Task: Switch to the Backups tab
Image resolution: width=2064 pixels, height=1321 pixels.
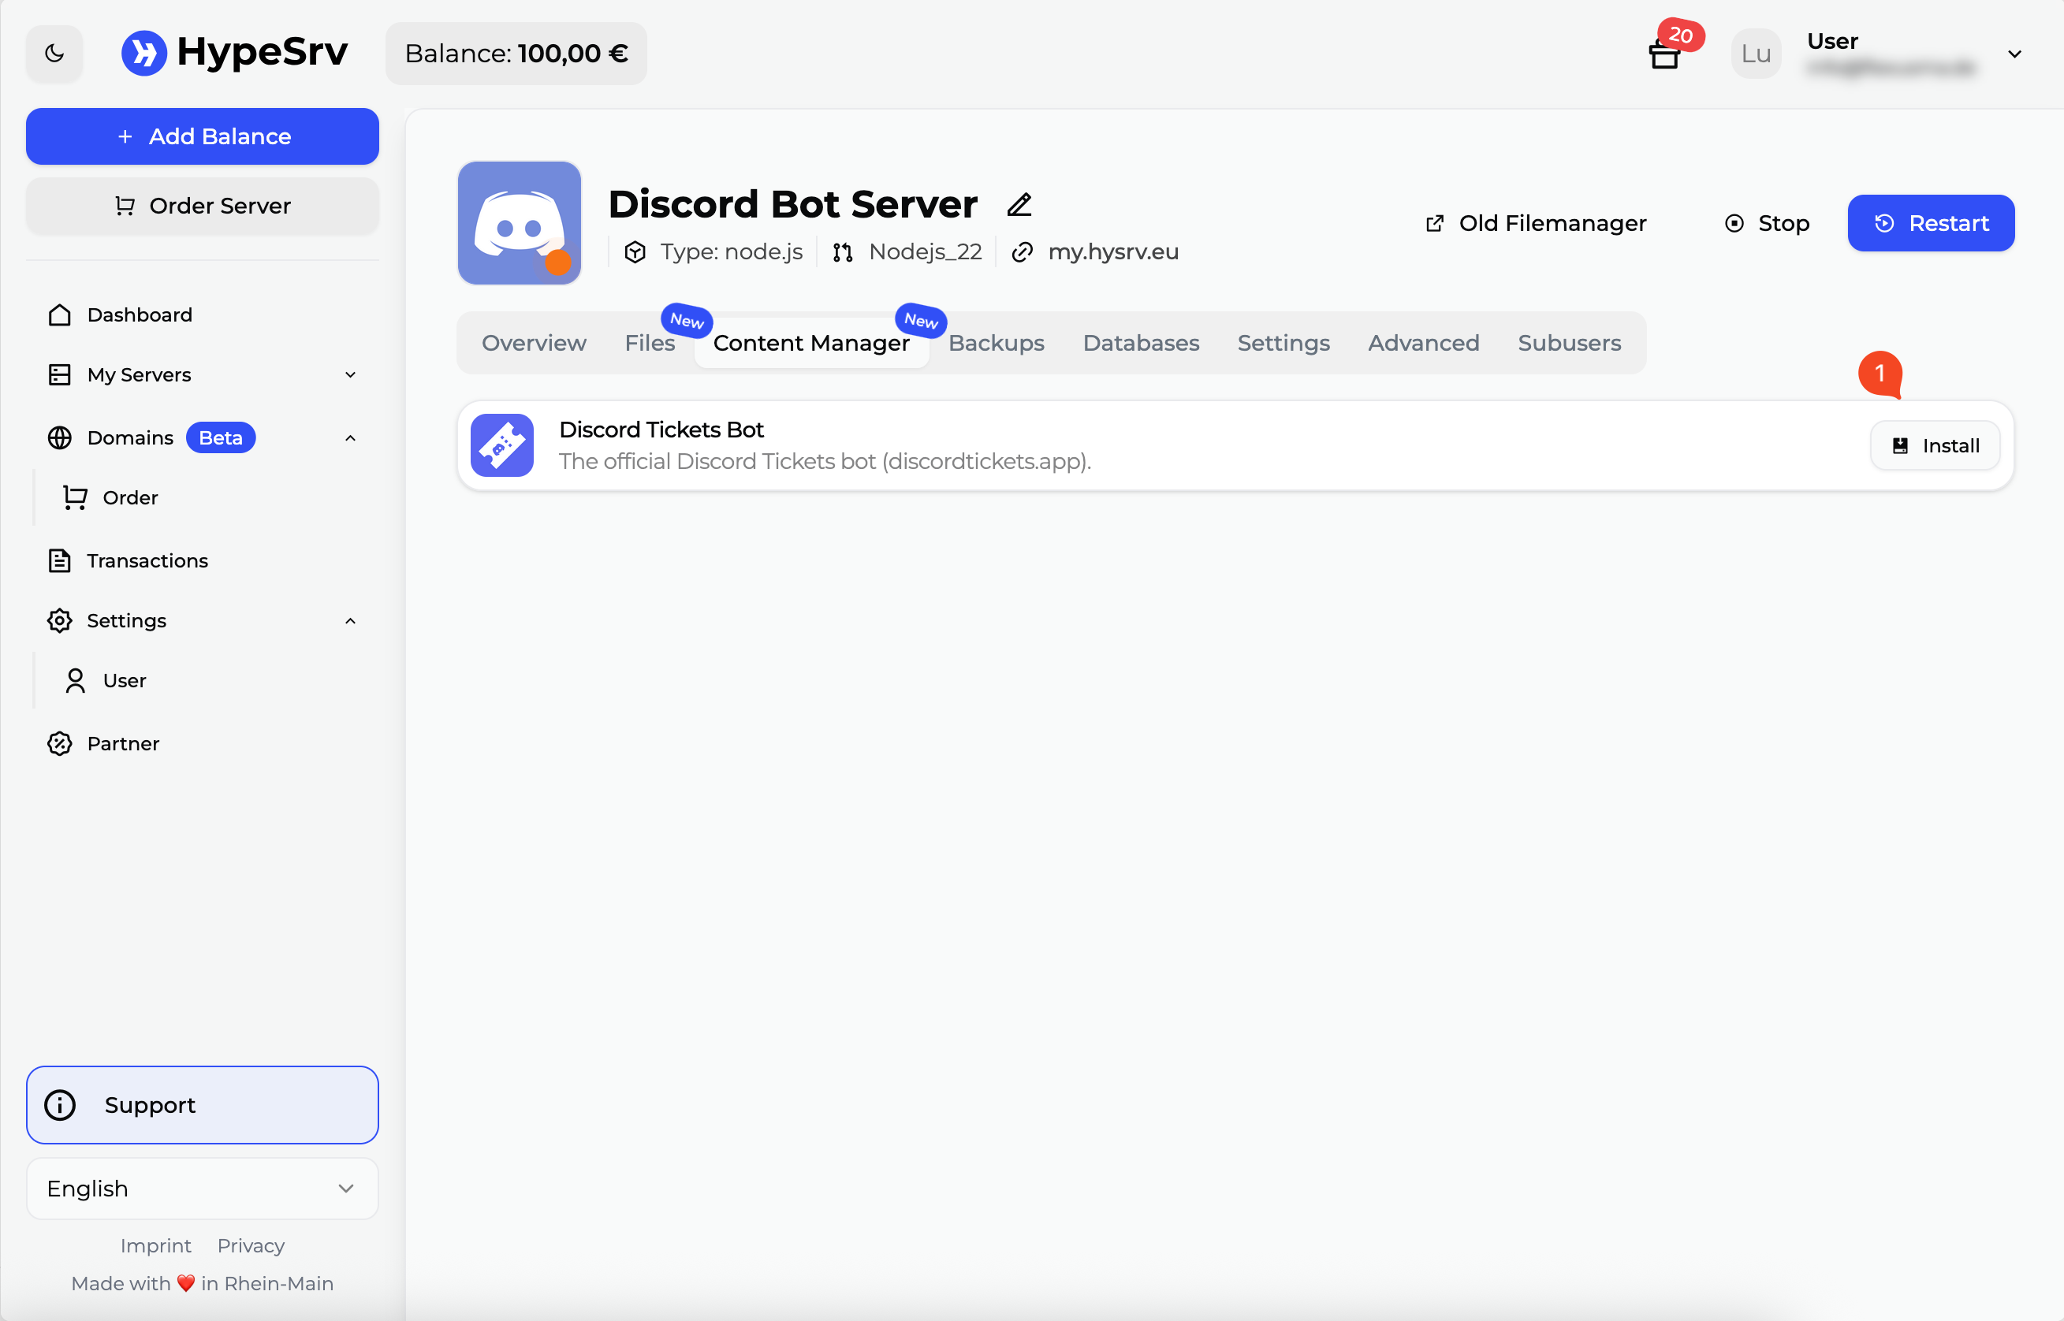Action: [x=996, y=343]
